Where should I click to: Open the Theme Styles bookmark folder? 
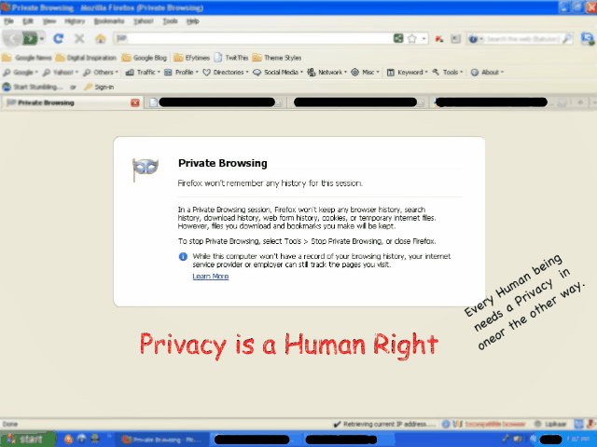pyautogui.click(x=277, y=58)
